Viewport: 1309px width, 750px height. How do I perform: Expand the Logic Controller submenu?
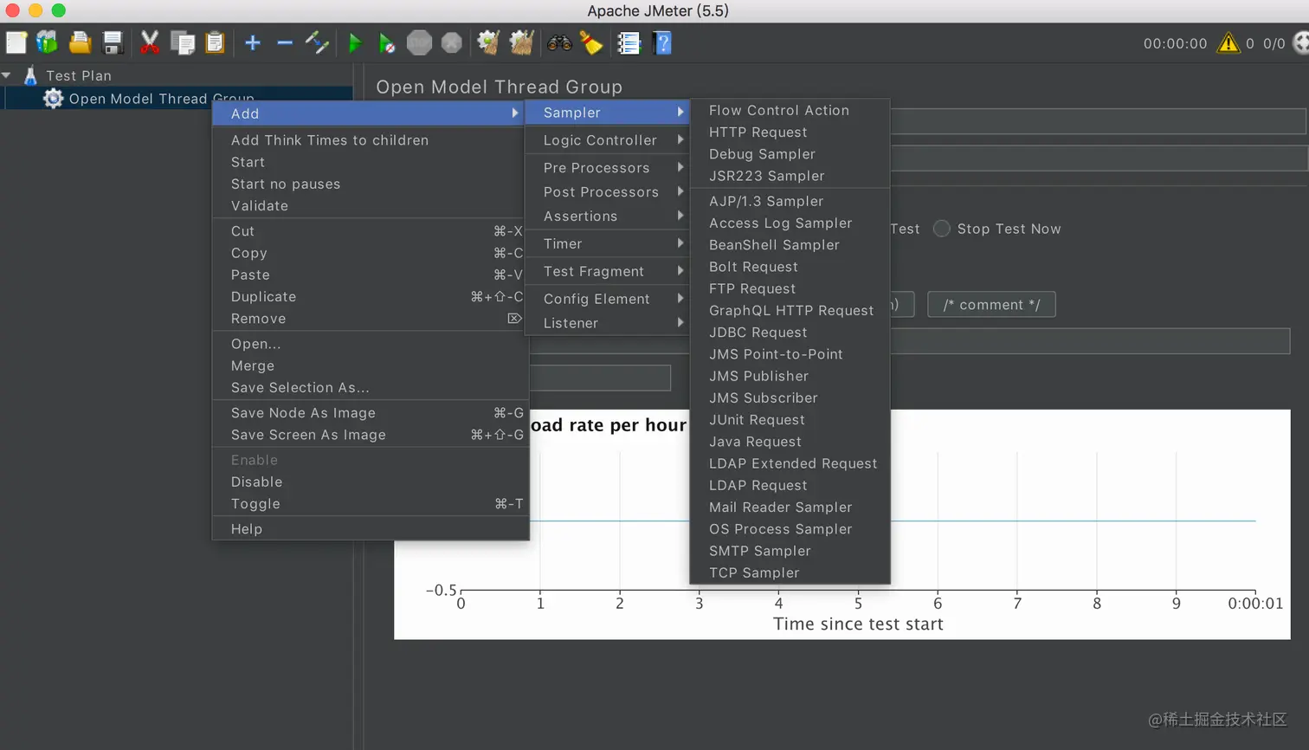(x=609, y=140)
